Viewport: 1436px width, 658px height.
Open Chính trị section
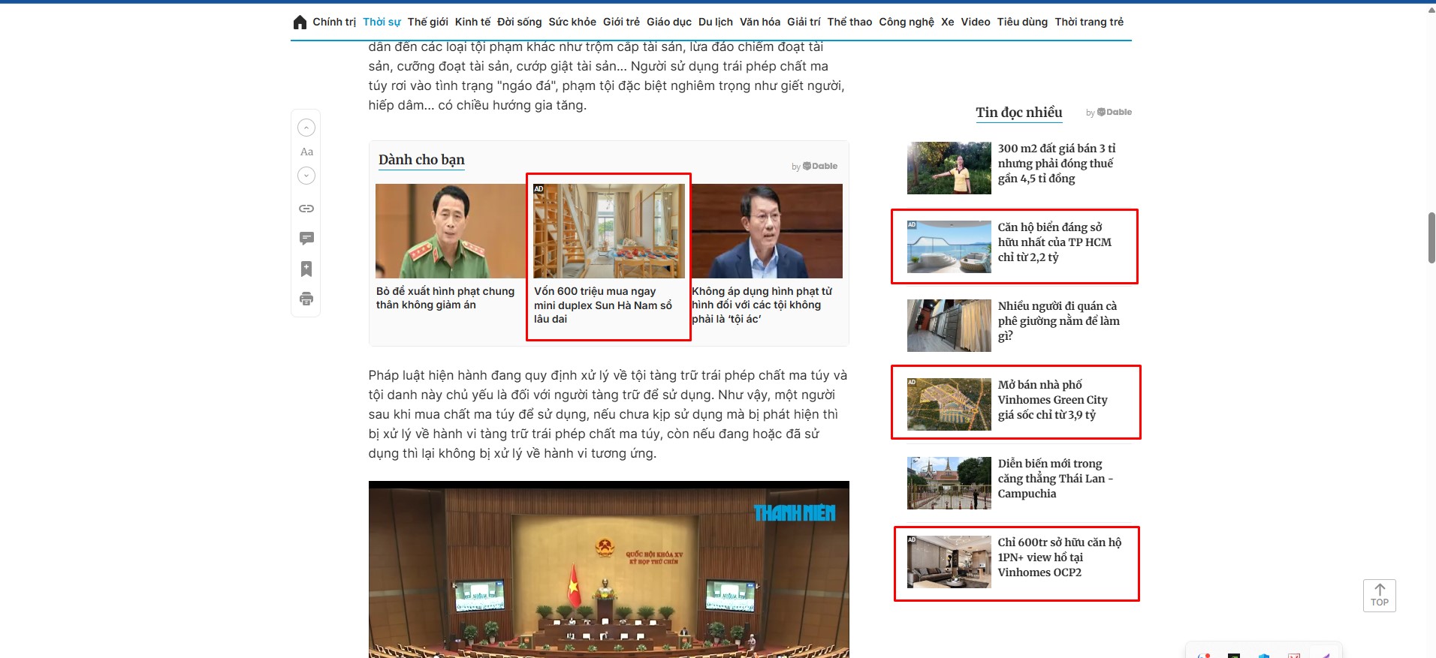pyautogui.click(x=334, y=22)
